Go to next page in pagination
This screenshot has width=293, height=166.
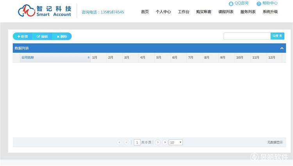(158, 143)
